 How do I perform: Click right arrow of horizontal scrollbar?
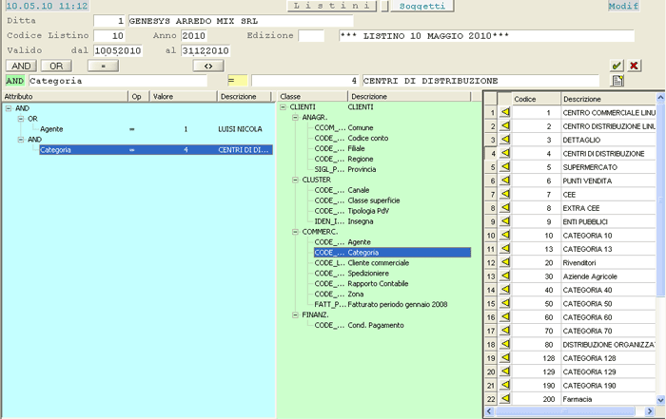point(649,411)
